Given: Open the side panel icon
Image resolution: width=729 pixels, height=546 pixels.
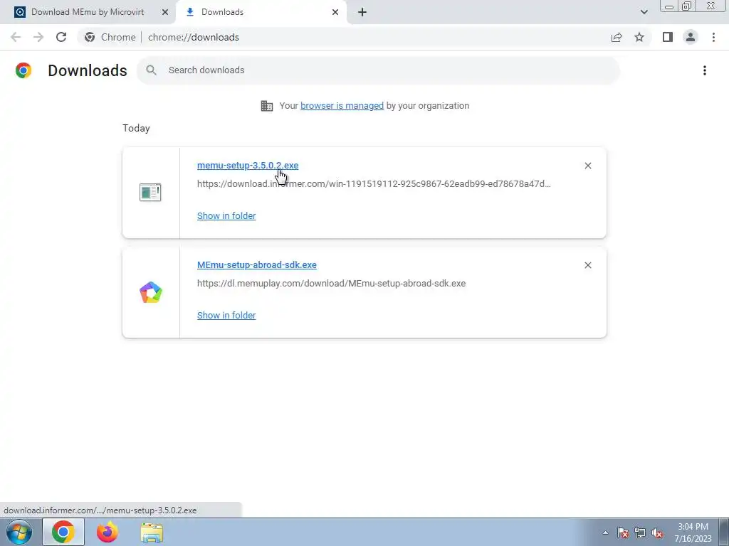Looking at the screenshot, I should point(668,37).
